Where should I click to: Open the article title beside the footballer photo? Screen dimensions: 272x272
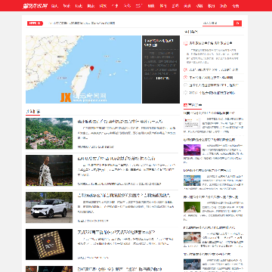click(x=116, y=159)
